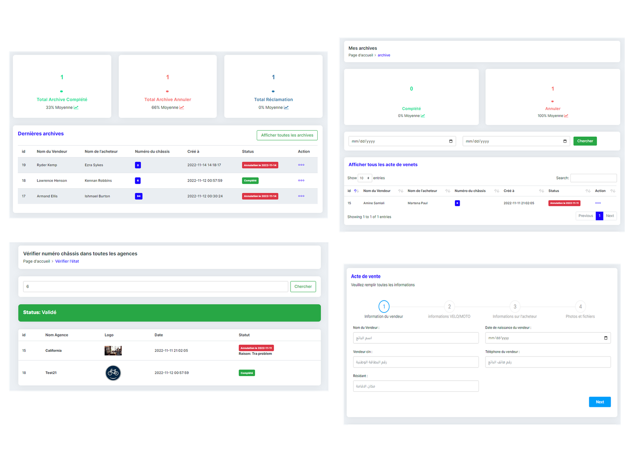Sort table by Nom du Vendeur column
Viewport: 629px width, 457px height.
tap(401, 191)
